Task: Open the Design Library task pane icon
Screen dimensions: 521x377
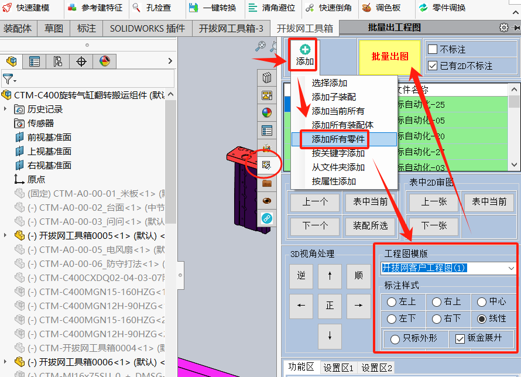Action: (267, 78)
